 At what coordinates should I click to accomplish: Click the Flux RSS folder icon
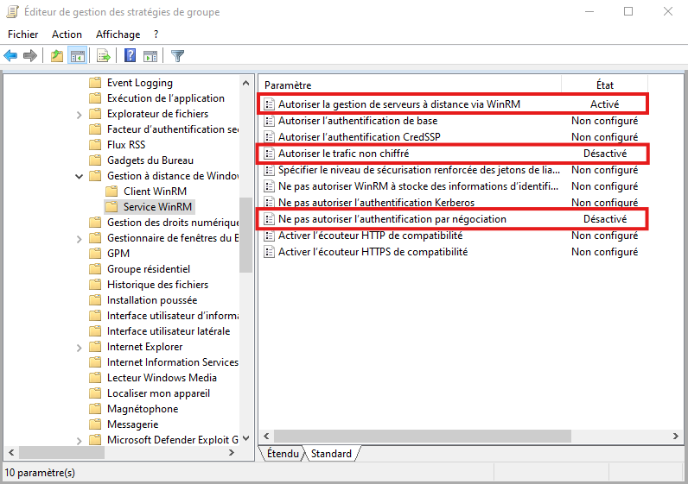[95, 145]
